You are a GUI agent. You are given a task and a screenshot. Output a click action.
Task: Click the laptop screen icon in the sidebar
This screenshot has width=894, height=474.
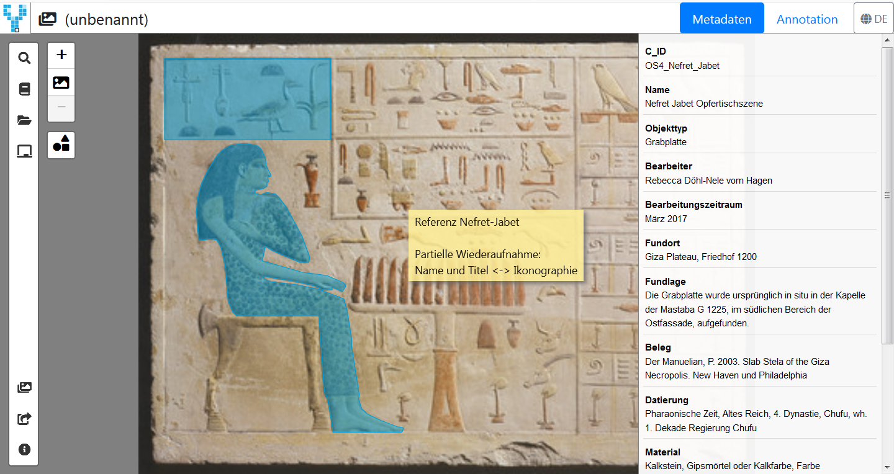[x=24, y=151]
